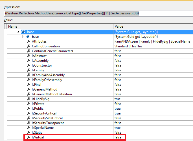
Task: Click the true value of IsSecurityCritical
Action: point(118,113)
